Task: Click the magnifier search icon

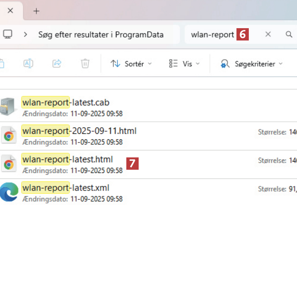Action: coord(289,35)
